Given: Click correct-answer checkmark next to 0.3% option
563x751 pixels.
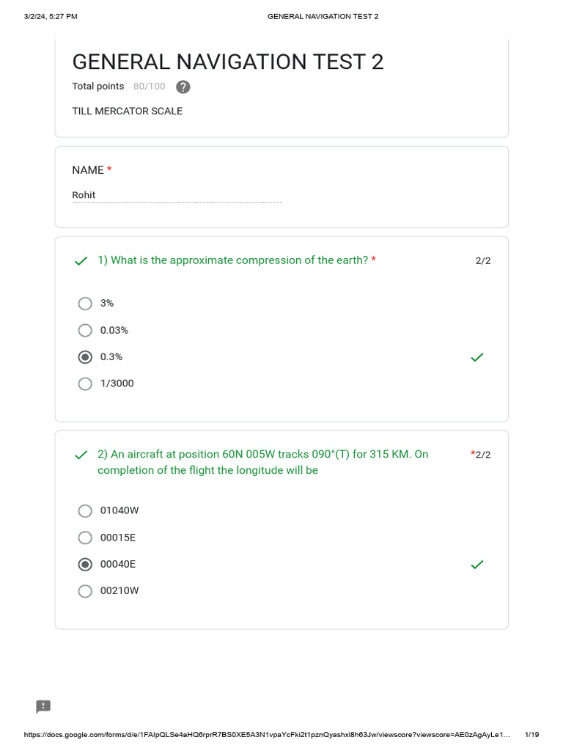Looking at the screenshot, I should pyautogui.click(x=476, y=357).
